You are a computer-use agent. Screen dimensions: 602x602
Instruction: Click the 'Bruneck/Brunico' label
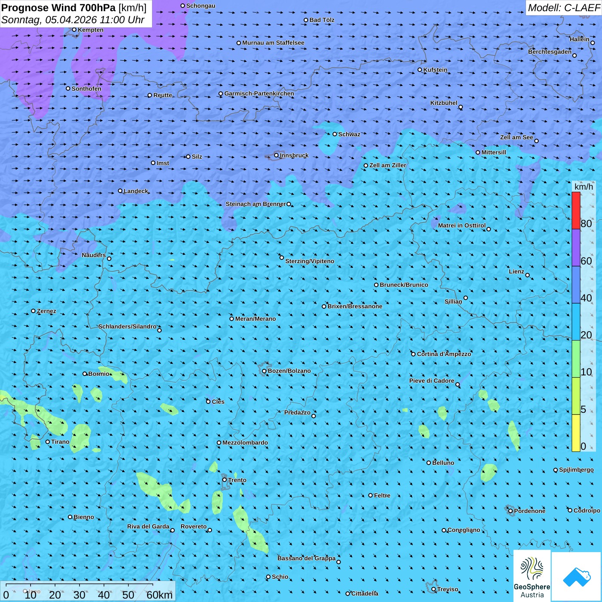tap(404, 285)
